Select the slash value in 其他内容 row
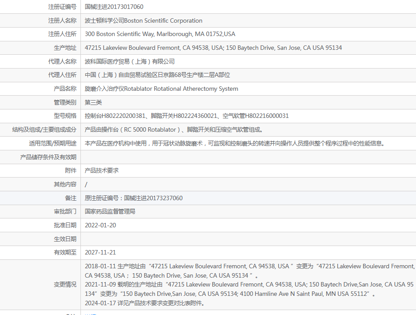Viewport: 416px width, 315px height. [86, 185]
